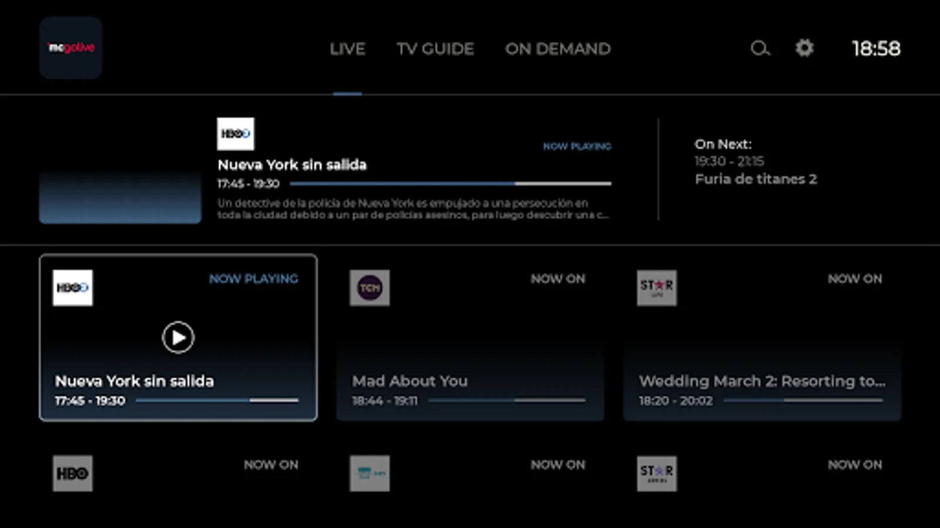This screenshot has width=940, height=528.
Task: Click the 18:44 - 19:11 time slot
Action: 385,401
